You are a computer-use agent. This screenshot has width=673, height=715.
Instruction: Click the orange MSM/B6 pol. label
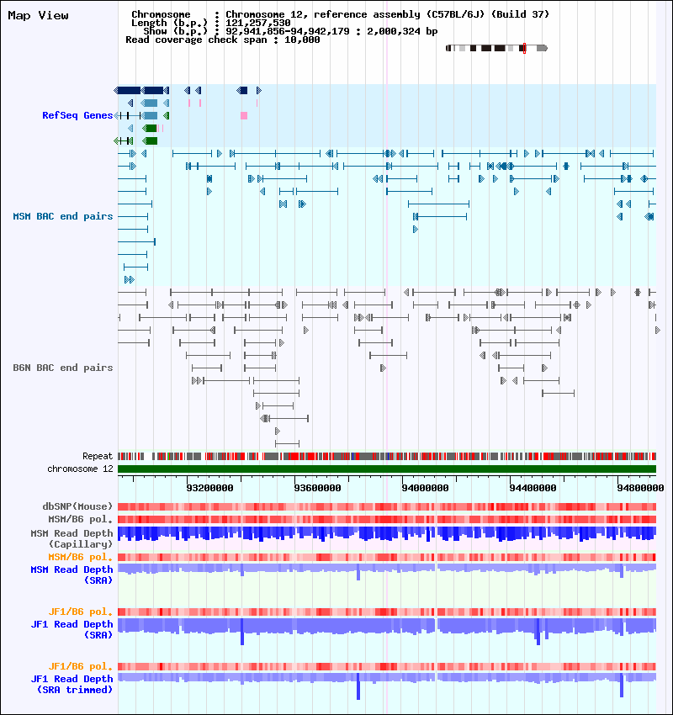tap(80, 557)
